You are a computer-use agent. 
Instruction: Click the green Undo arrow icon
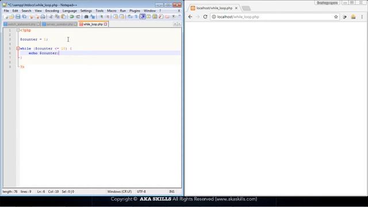click(x=71, y=17)
